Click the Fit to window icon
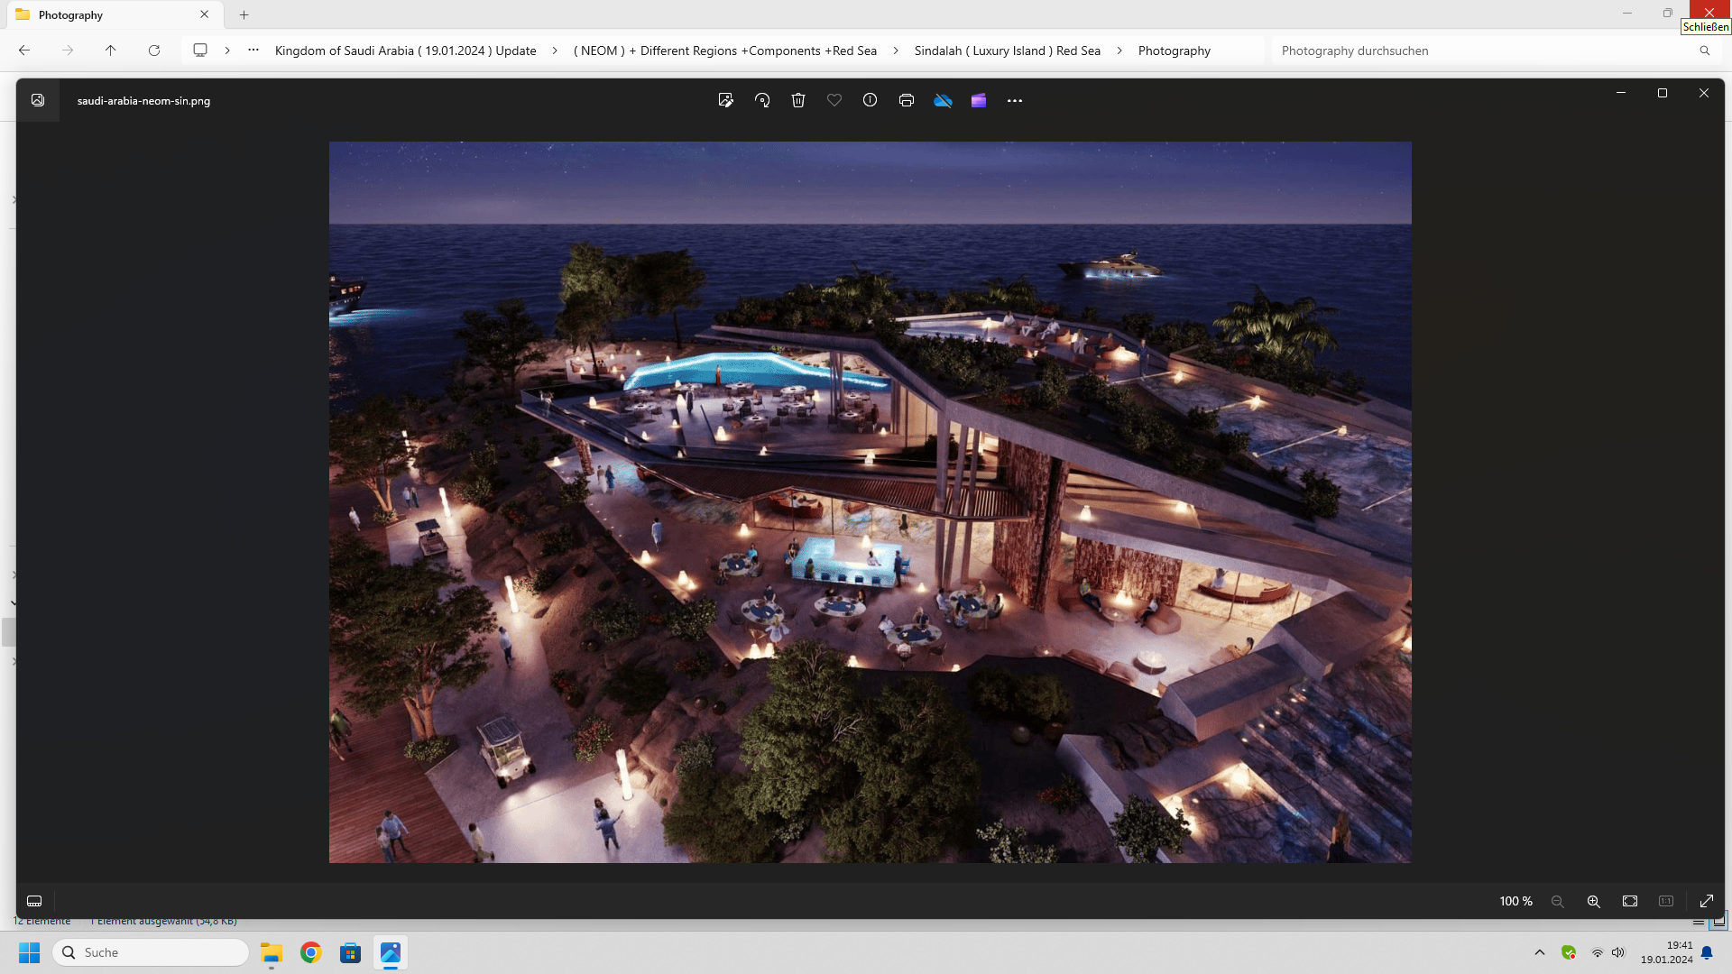Screen dimensions: 1732x974 (x=1630, y=901)
